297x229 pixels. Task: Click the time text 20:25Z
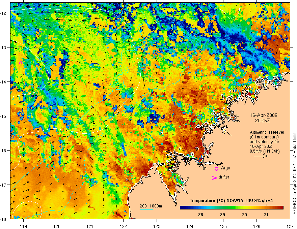[262, 121]
